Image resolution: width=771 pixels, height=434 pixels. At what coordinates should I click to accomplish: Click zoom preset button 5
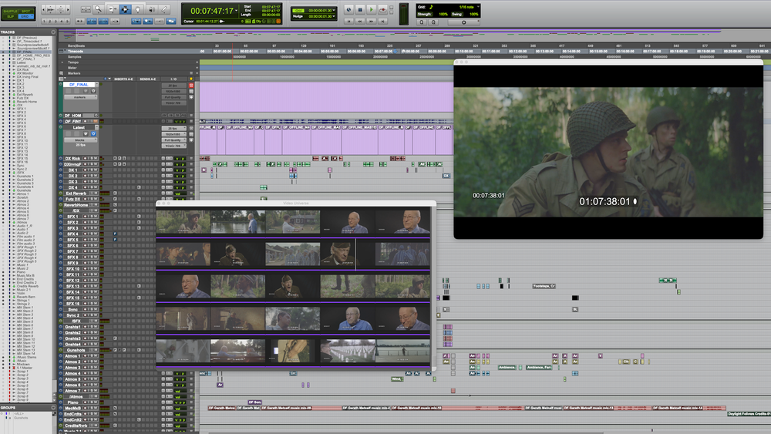pyautogui.click(x=67, y=21)
